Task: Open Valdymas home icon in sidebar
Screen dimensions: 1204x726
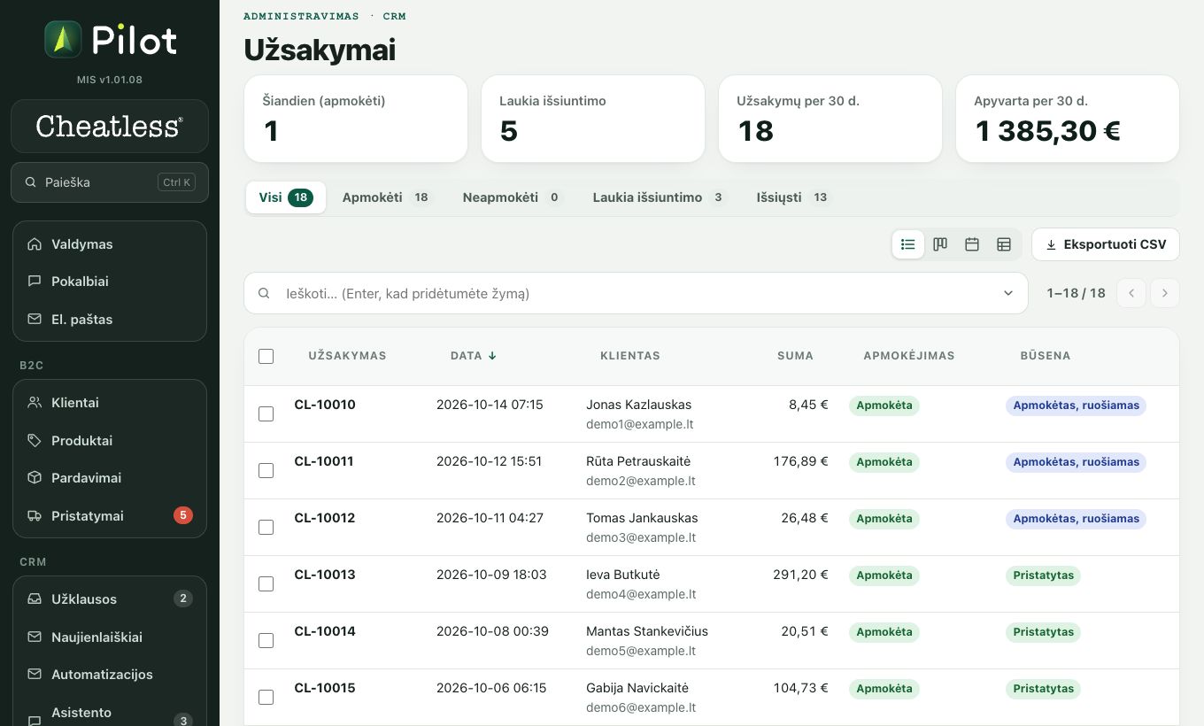Action: pyautogui.click(x=35, y=243)
